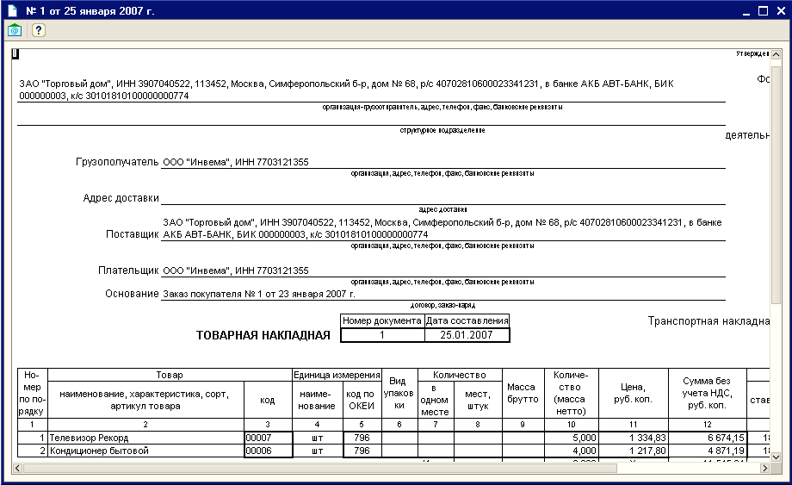The height and width of the screenshot is (485, 792).
Task: Click sum 4 871,19 cell
Action: (x=707, y=451)
